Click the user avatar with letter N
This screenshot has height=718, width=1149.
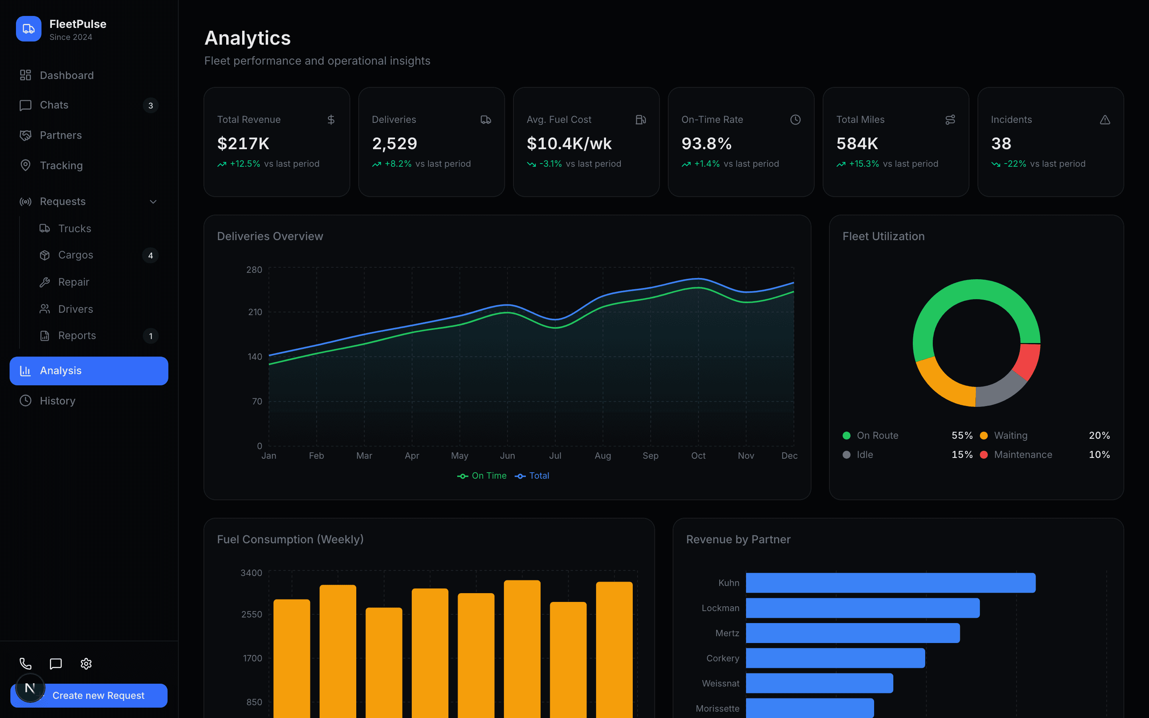[30, 688]
